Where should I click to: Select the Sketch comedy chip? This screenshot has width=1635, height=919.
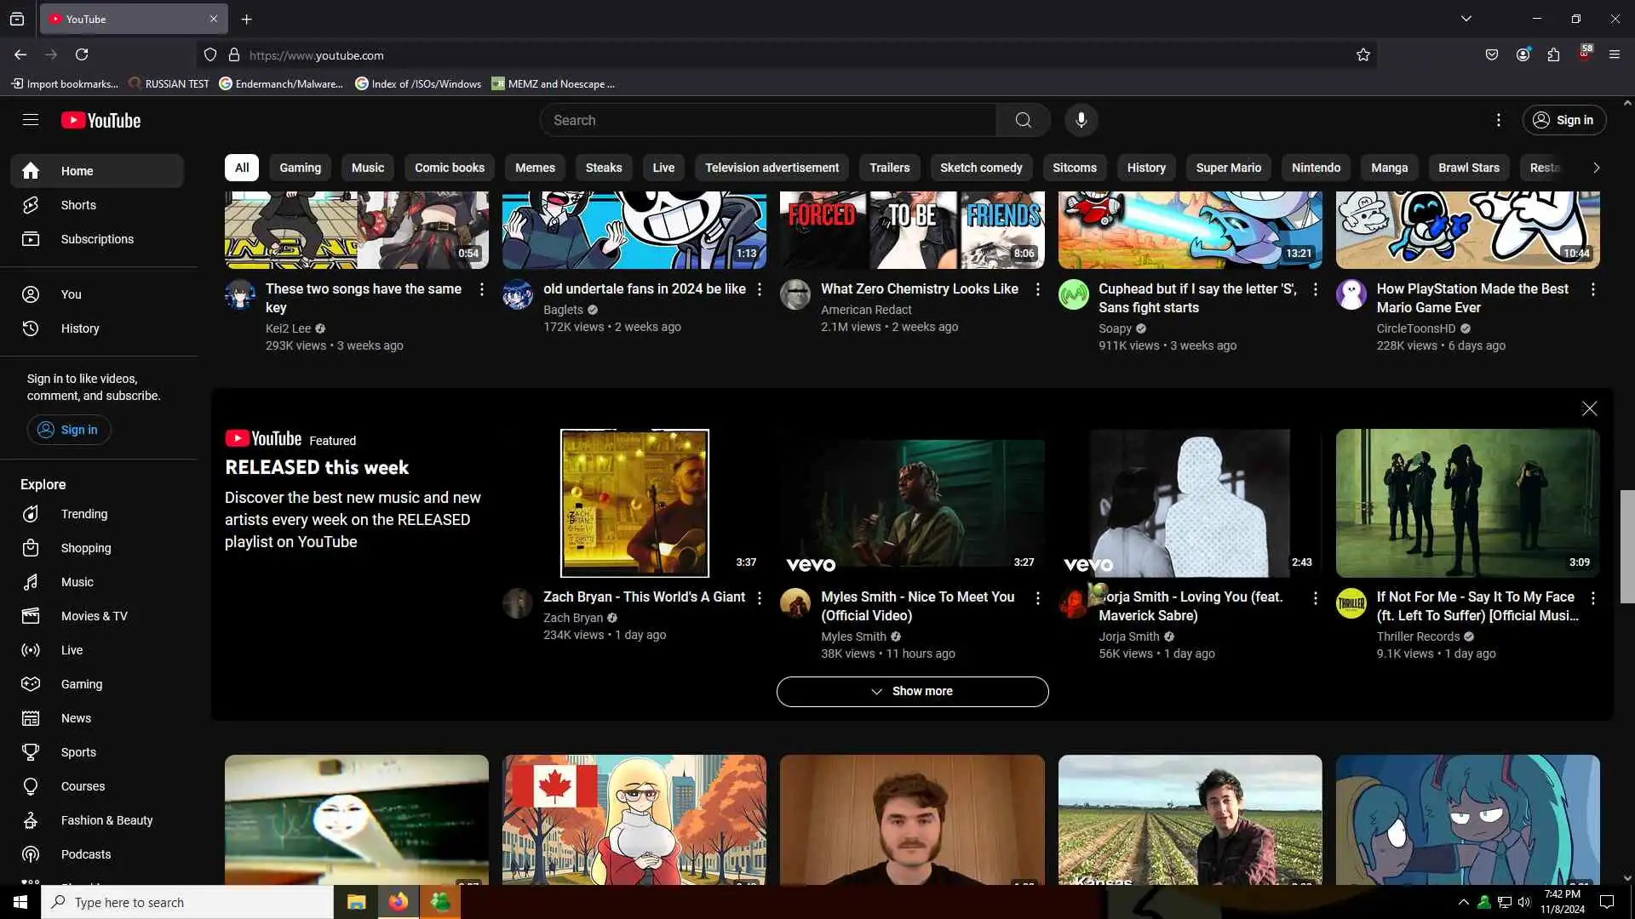981,168
